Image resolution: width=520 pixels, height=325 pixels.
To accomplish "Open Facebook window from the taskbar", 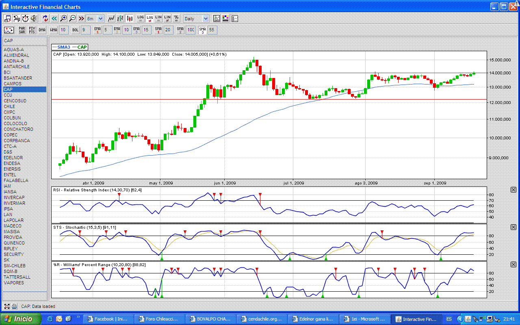I will 108,319.
